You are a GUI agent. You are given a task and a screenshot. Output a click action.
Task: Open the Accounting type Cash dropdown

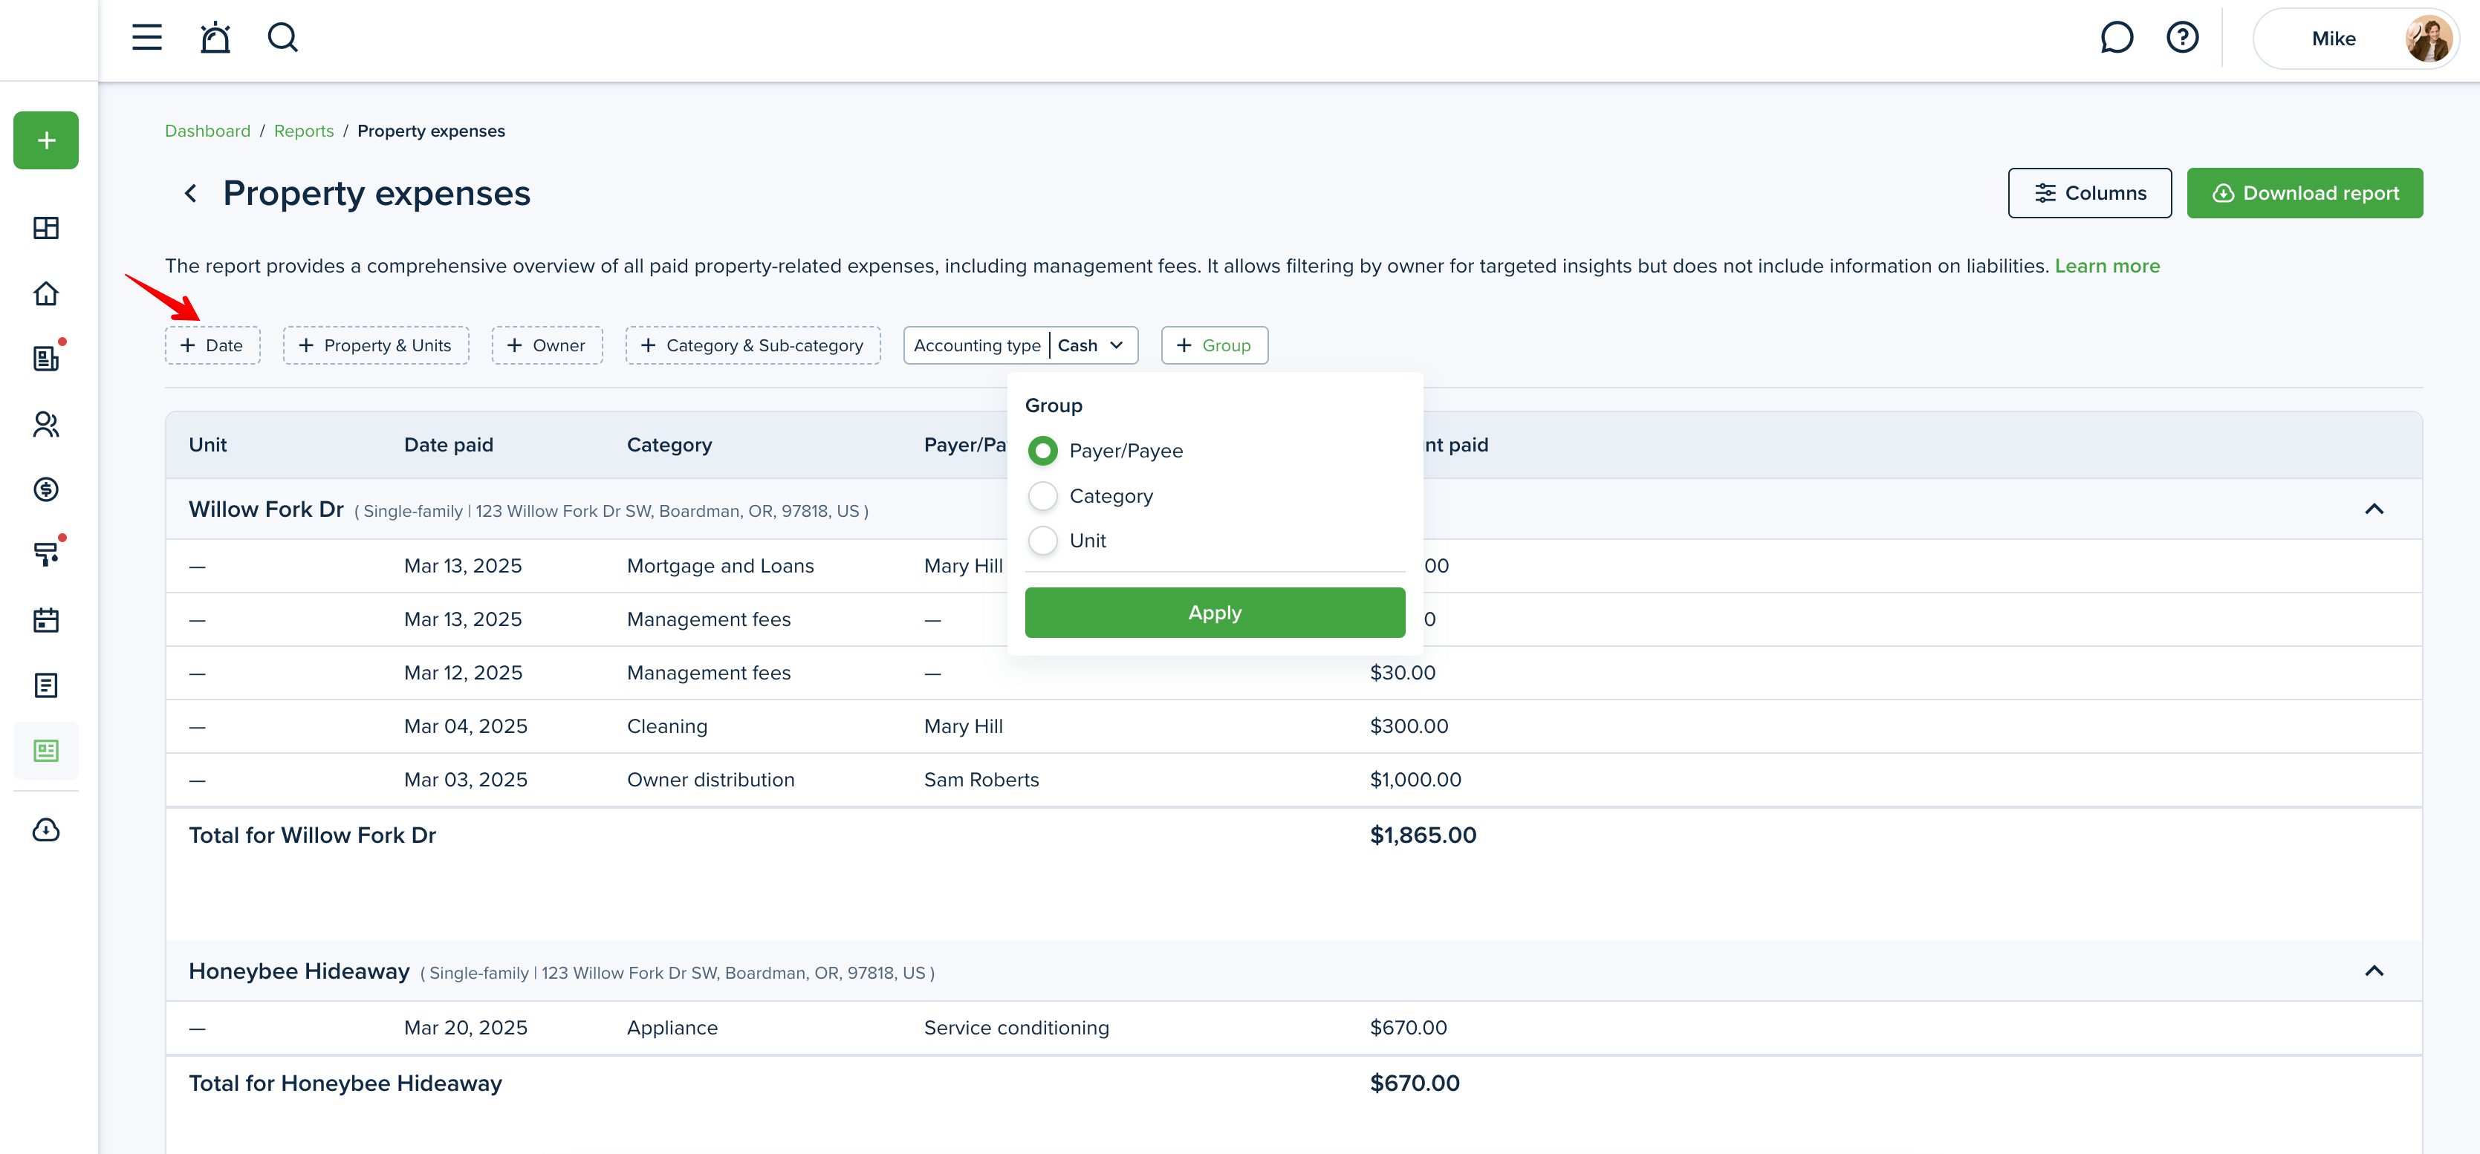1021,345
